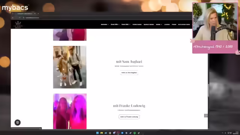The image size is (240, 135).
Task: Click the 'mehr zu Frauke Ludowig' button
Action: (x=129, y=117)
